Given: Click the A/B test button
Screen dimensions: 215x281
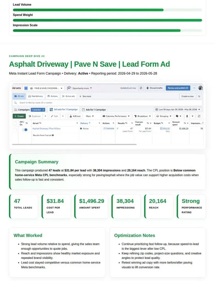Looking at the screenshot, I should 75,116.
